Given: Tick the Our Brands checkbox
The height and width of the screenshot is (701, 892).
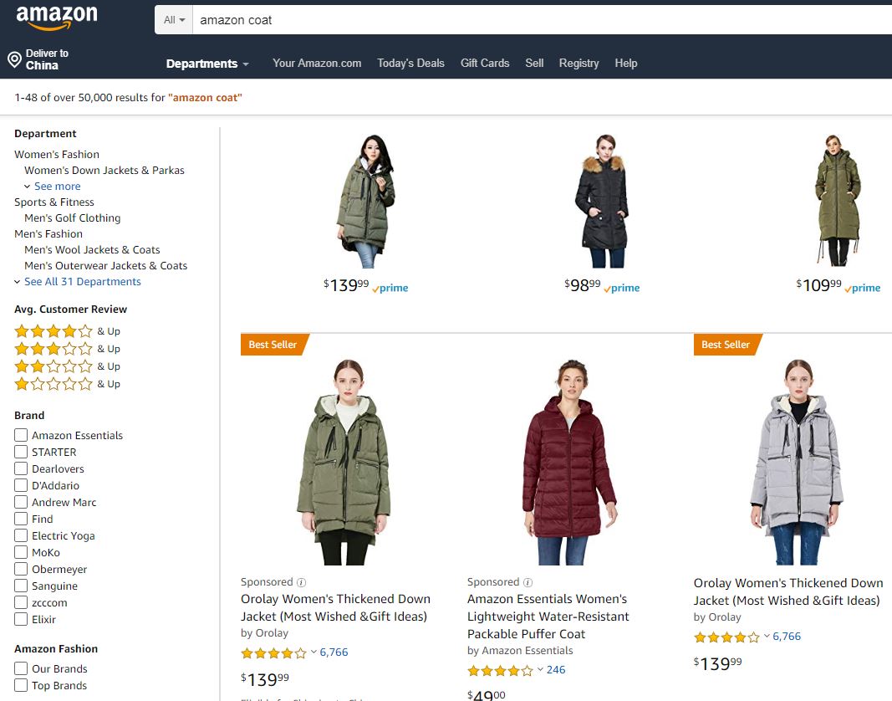Looking at the screenshot, I should coord(21,668).
